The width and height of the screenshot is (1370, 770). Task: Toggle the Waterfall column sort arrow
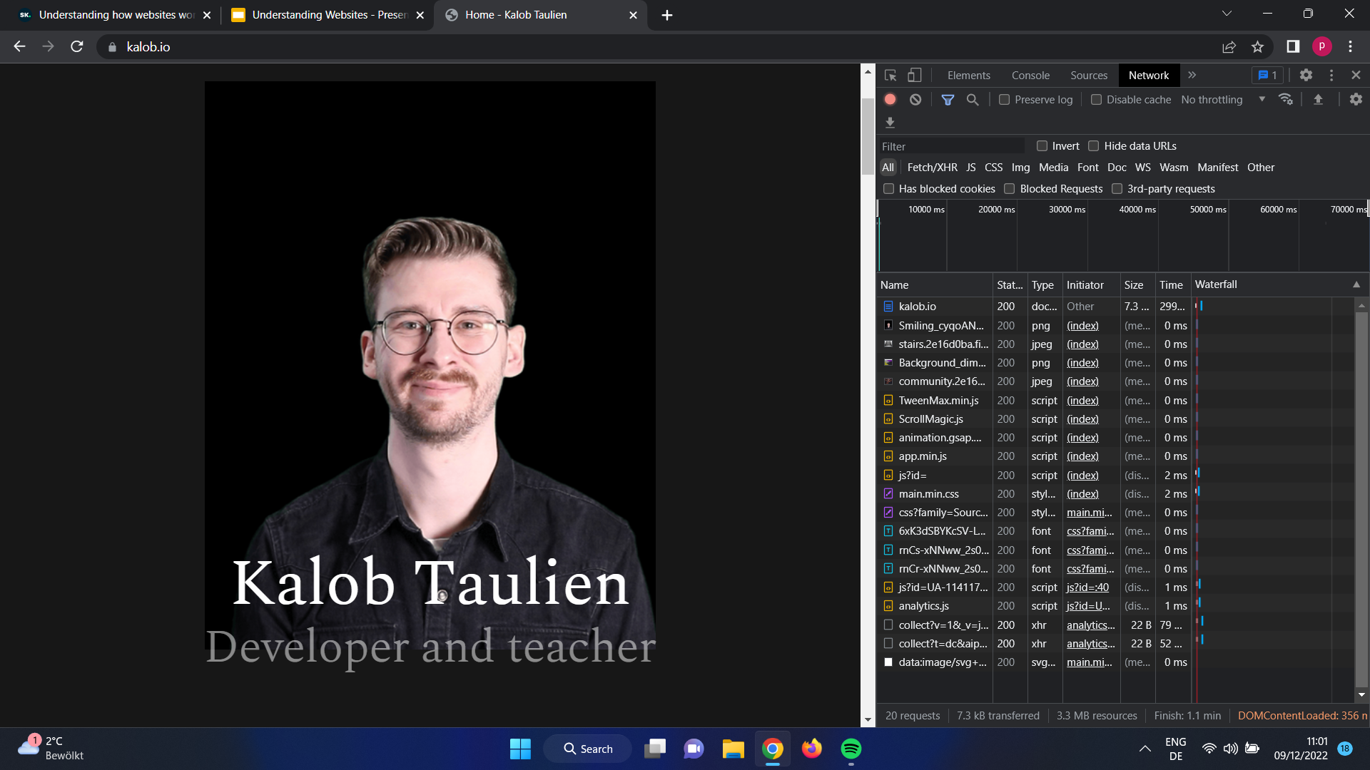[1356, 284]
